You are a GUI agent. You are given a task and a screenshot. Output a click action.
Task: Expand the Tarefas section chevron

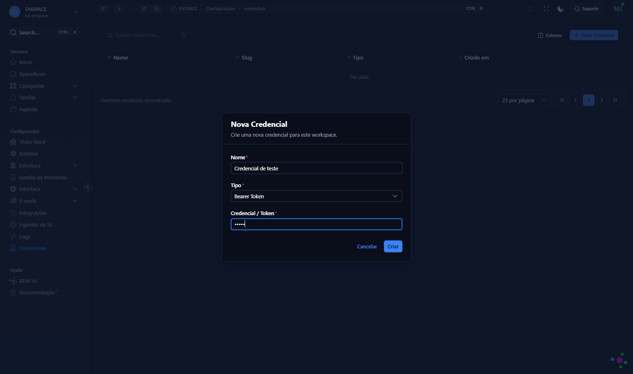coord(75,97)
